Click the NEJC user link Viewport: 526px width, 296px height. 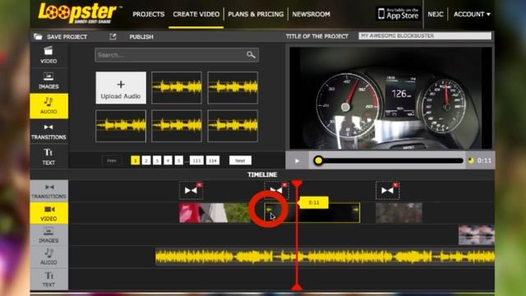point(436,14)
